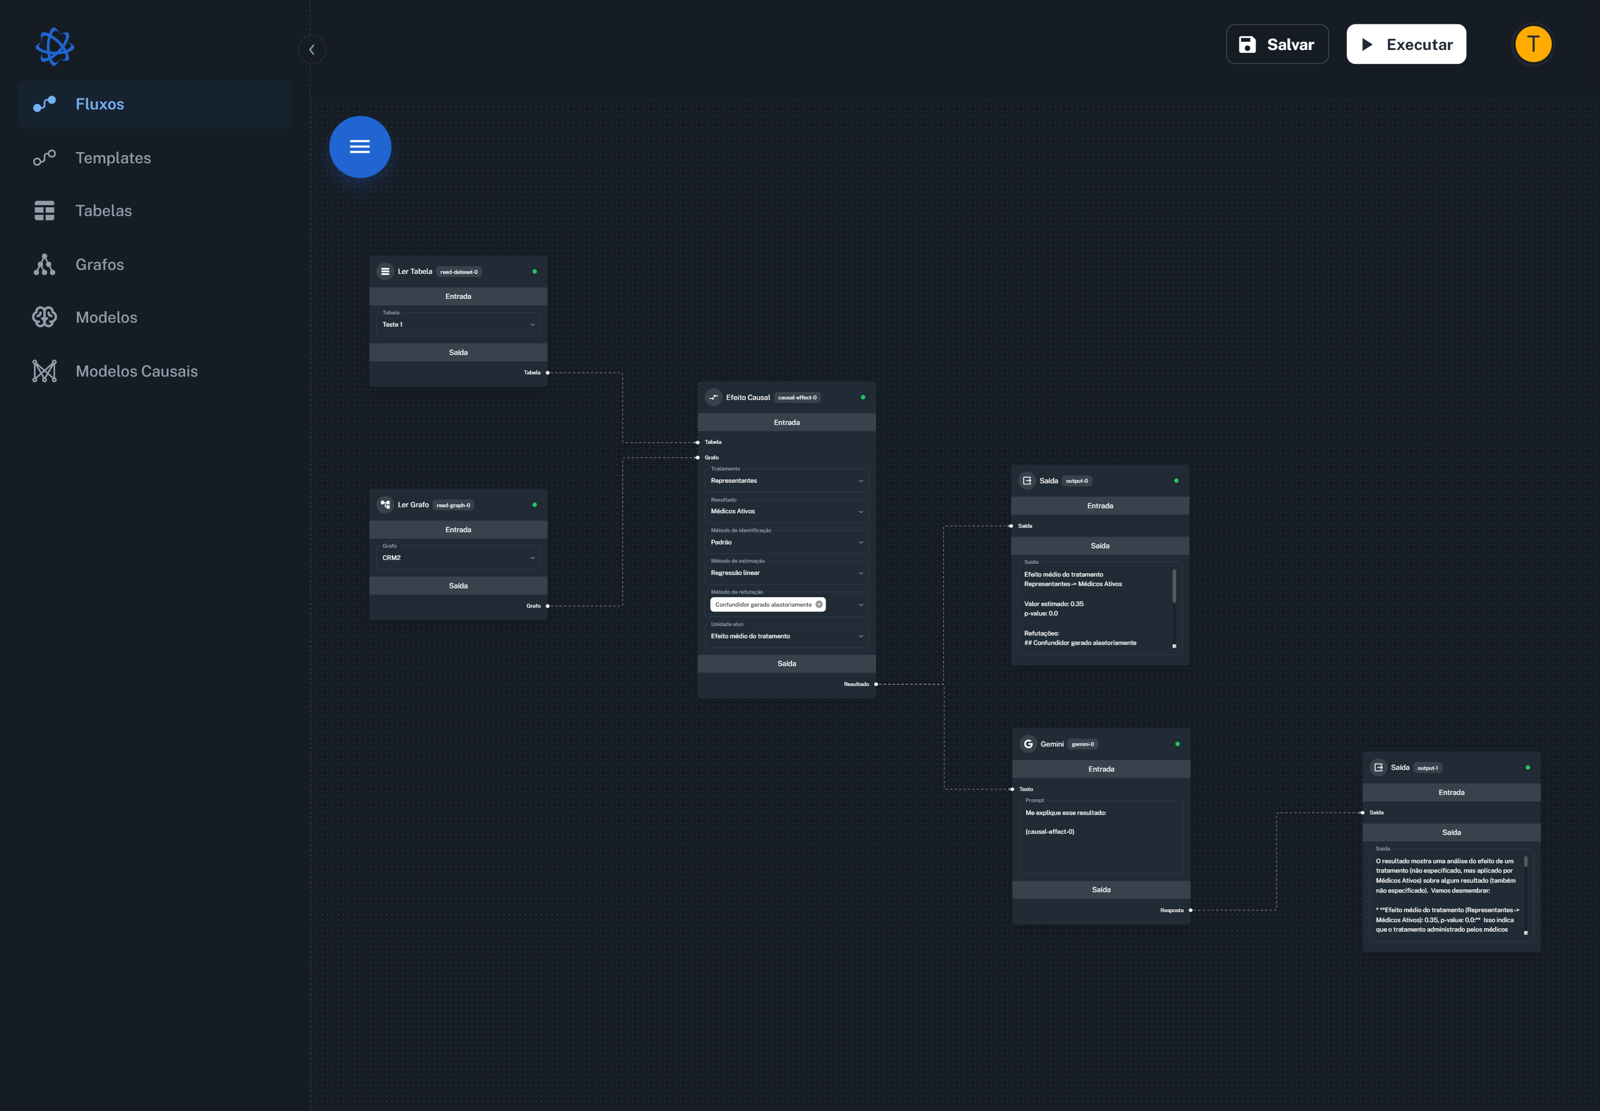Click the Grafos graph icon

(44, 264)
